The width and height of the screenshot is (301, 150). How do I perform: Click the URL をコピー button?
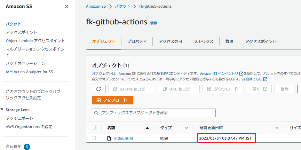pos(179,89)
